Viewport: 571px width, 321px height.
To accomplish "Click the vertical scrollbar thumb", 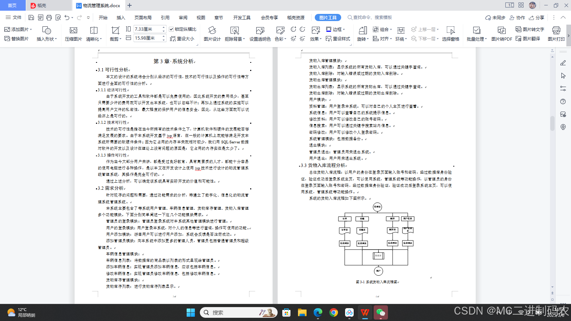I will point(552,123).
